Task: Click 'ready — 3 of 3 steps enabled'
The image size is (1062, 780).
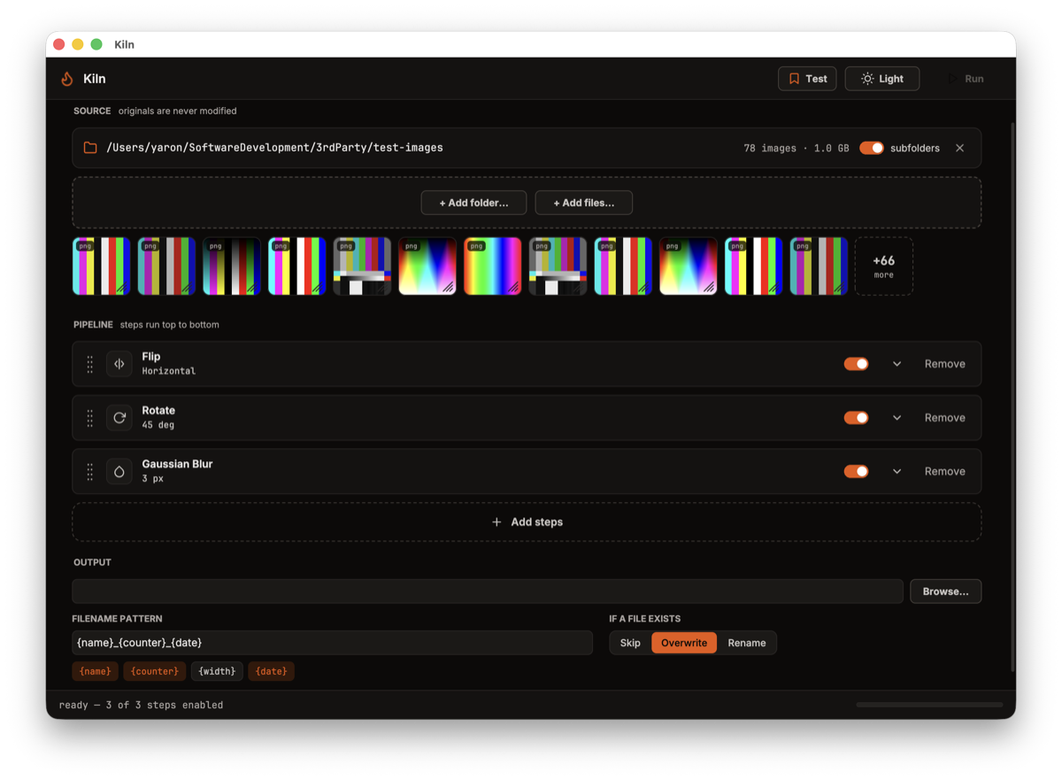Action: [x=141, y=706]
